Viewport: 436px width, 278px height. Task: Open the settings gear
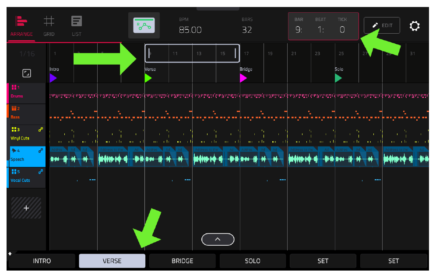(414, 26)
